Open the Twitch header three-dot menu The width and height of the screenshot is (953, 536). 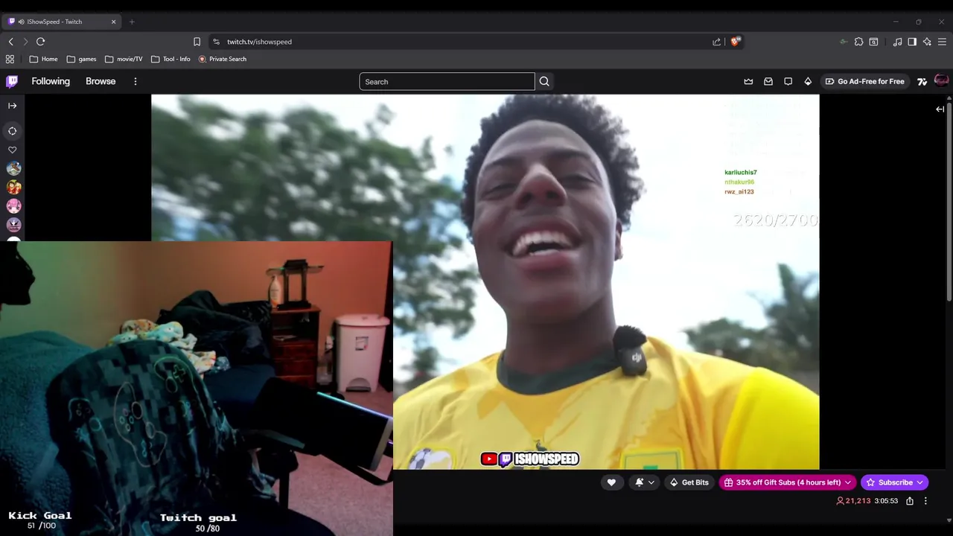(x=136, y=81)
